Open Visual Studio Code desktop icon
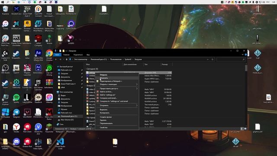This screenshot has height=156, width=277. (60, 143)
